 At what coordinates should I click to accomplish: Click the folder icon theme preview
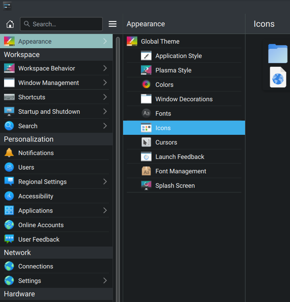(x=278, y=53)
